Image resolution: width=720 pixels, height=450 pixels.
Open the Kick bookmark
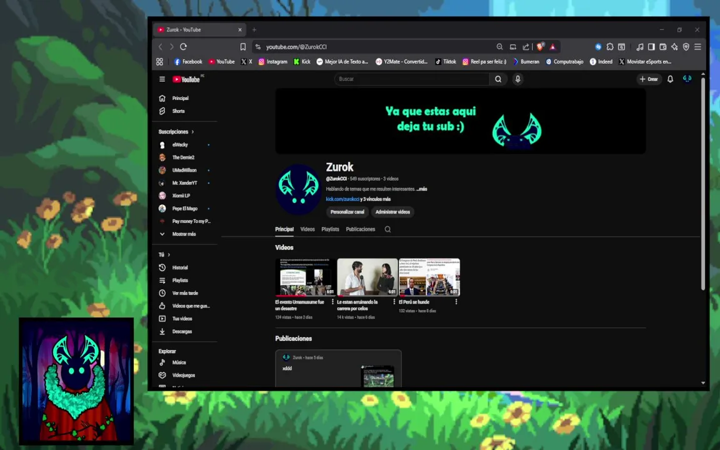pyautogui.click(x=302, y=61)
